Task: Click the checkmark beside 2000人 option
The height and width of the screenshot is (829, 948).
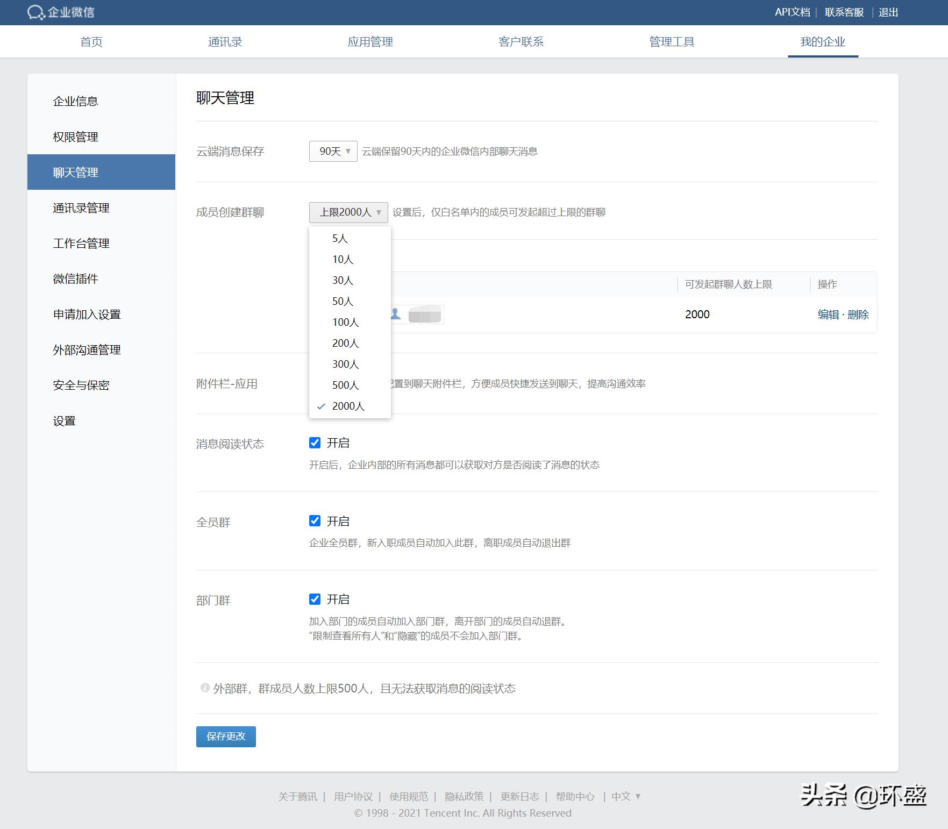Action: [x=321, y=406]
